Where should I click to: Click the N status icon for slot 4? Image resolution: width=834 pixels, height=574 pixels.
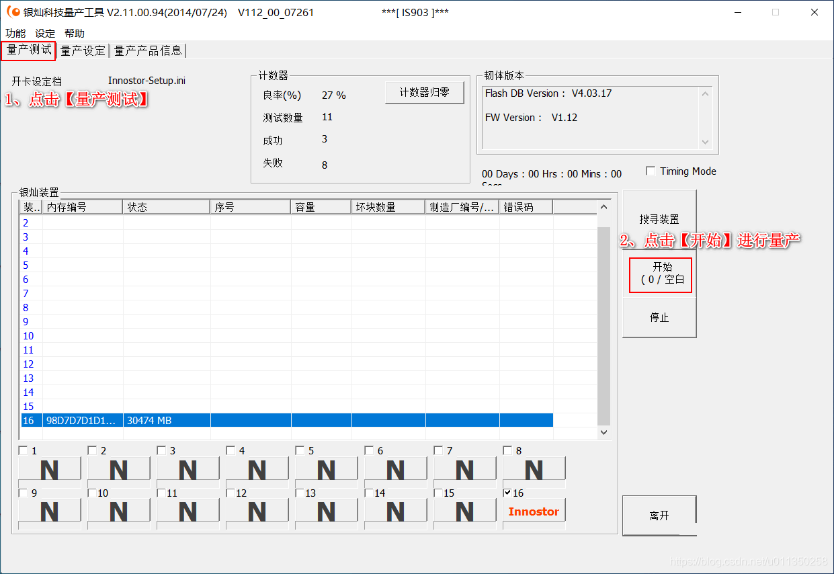(x=257, y=469)
